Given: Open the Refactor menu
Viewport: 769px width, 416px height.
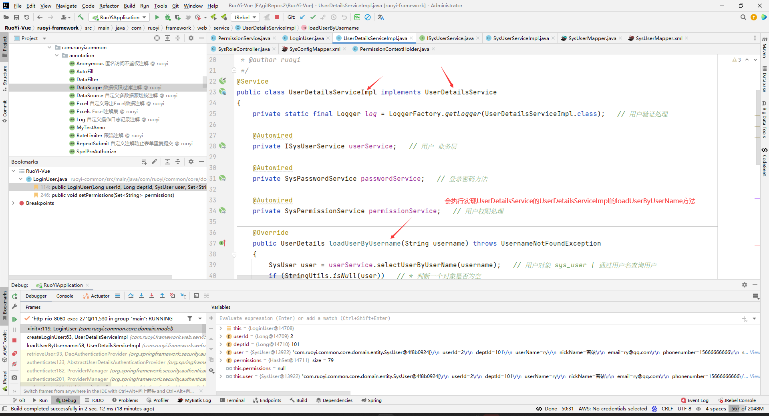Looking at the screenshot, I should (109, 6).
